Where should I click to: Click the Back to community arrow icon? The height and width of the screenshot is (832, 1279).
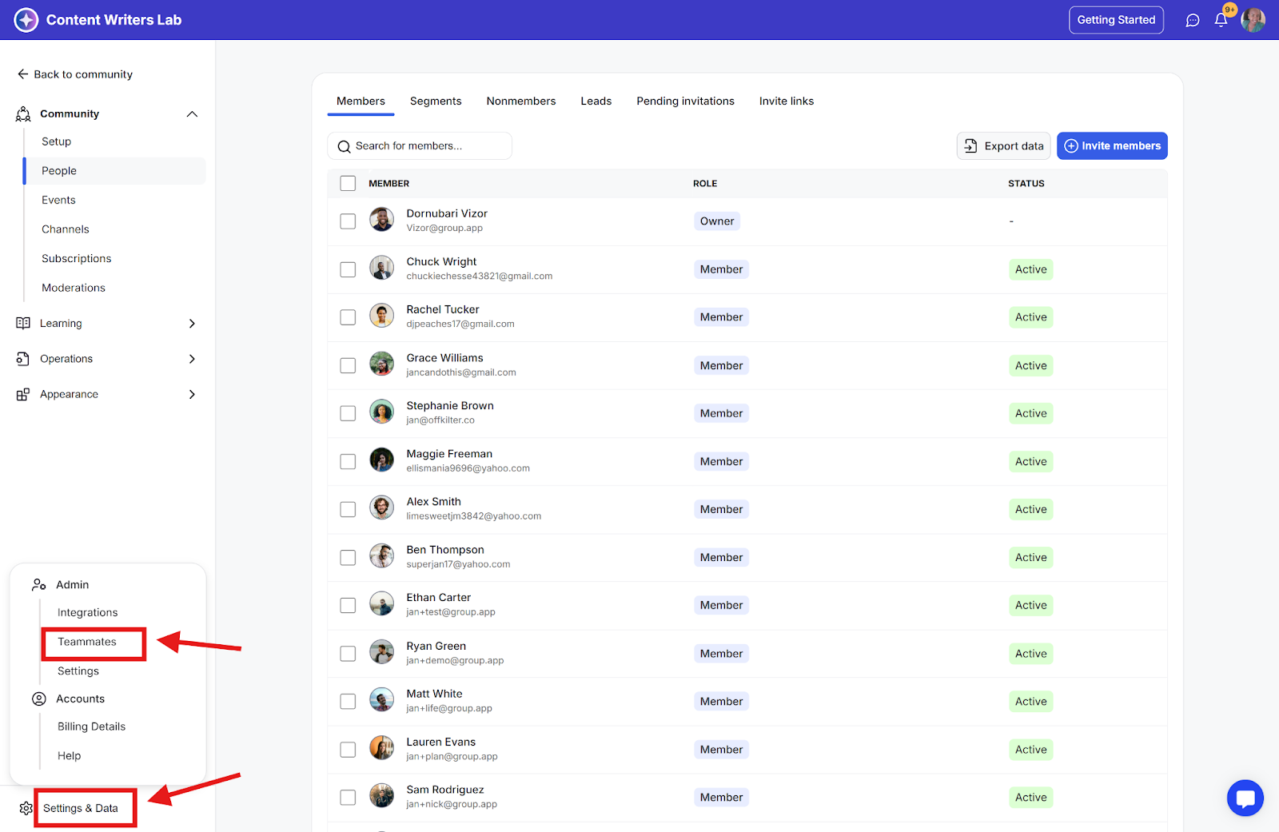[x=22, y=74]
